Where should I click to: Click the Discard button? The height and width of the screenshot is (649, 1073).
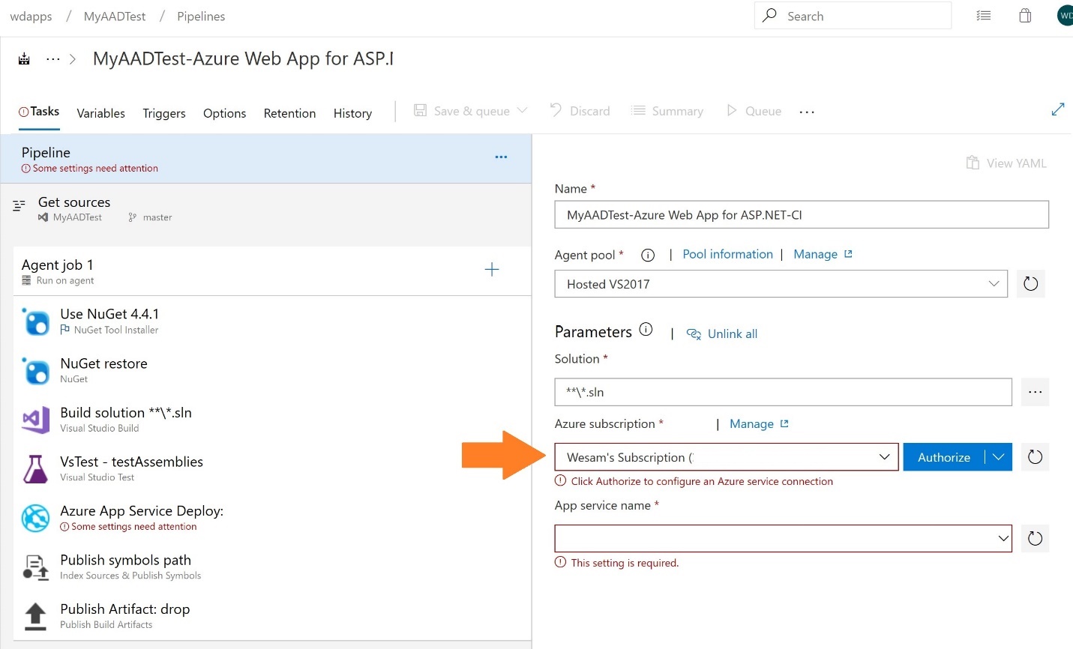[580, 111]
